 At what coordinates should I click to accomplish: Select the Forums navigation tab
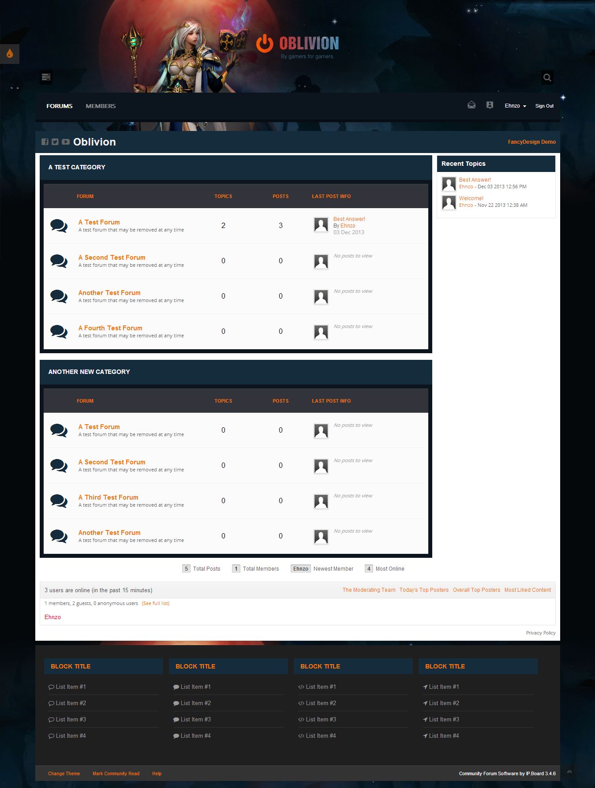pyautogui.click(x=60, y=106)
